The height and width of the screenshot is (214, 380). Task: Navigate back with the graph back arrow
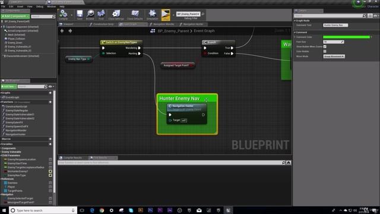pos(62,31)
